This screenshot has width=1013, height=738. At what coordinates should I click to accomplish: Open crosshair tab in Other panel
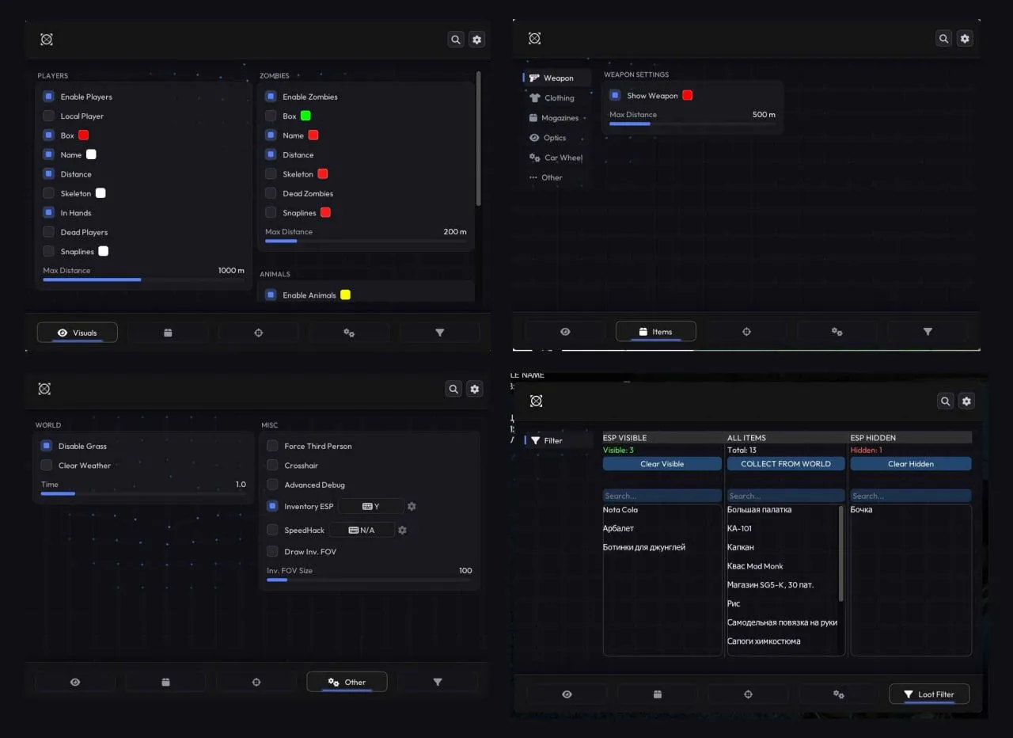point(256,682)
